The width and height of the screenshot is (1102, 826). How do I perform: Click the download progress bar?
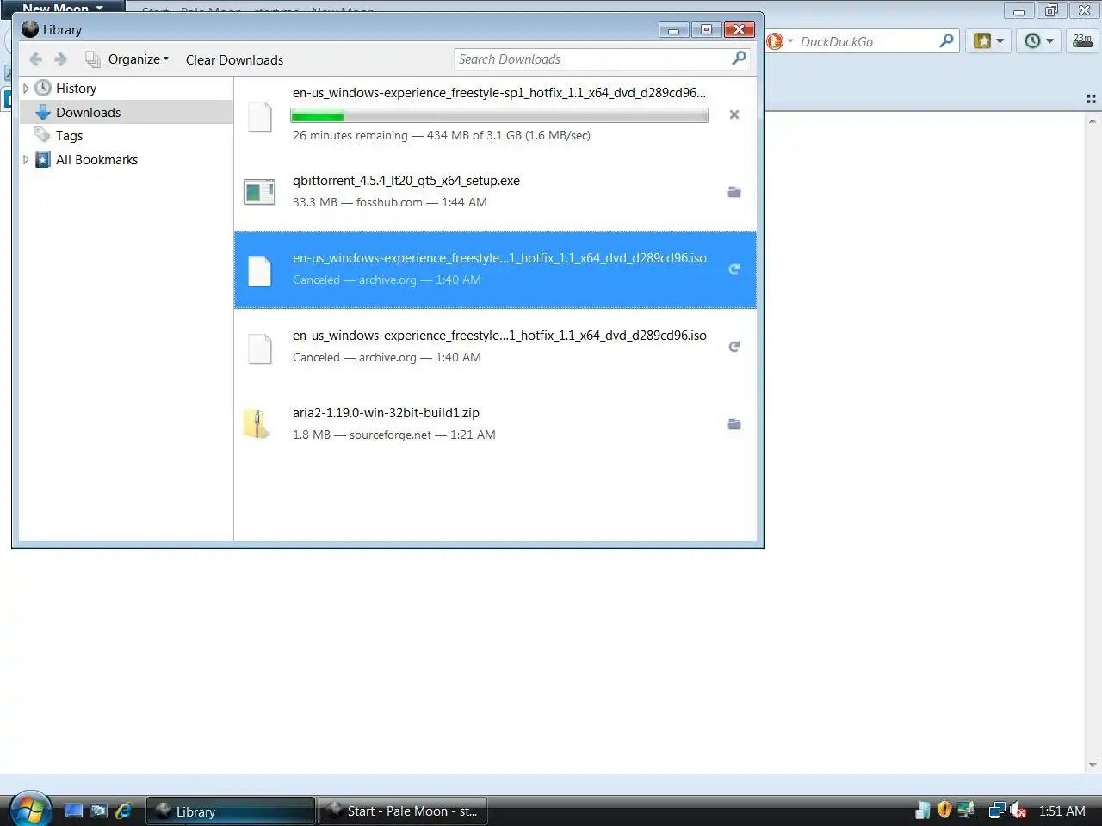tap(499, 116)
